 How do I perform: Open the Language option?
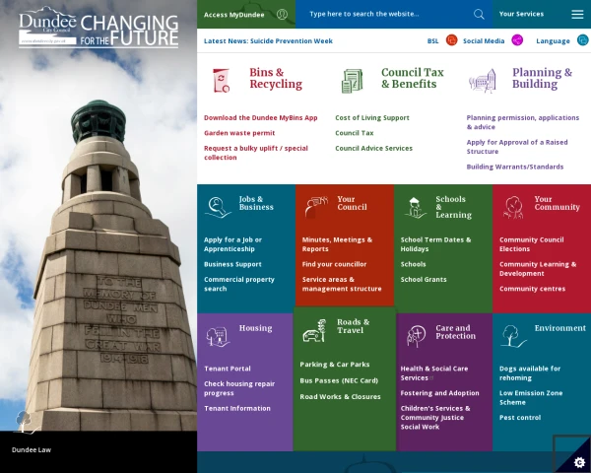coord(553,40)
